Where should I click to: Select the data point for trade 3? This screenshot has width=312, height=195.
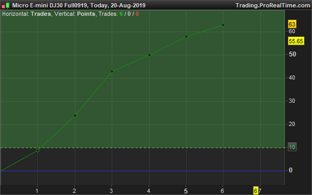(x=112, y=72)
